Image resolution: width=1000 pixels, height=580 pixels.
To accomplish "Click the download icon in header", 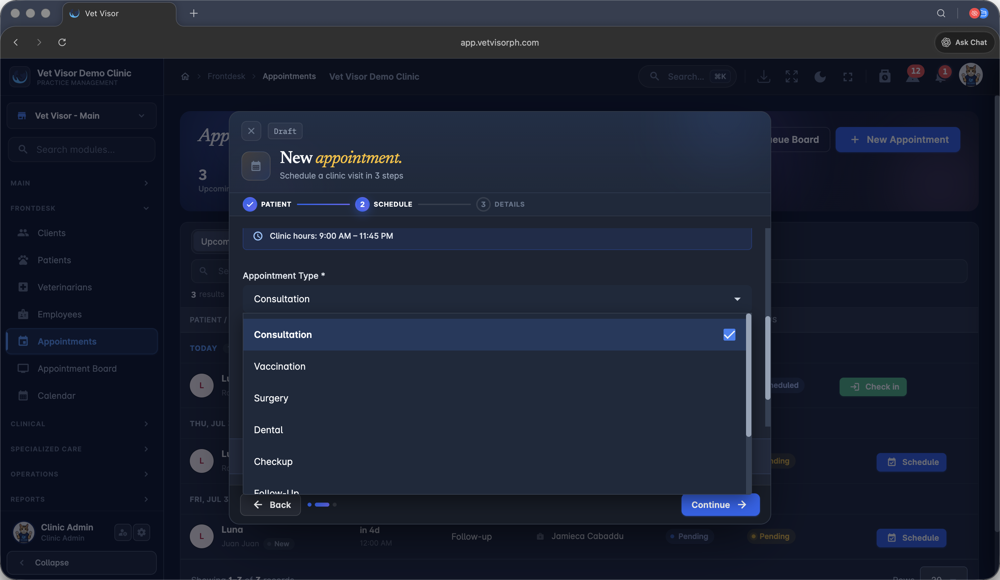I will point(764,77).
